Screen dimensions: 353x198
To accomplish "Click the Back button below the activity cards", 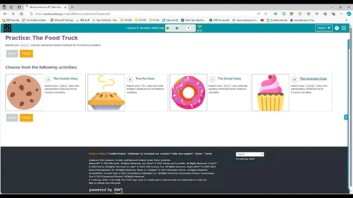I will (12, 118).
